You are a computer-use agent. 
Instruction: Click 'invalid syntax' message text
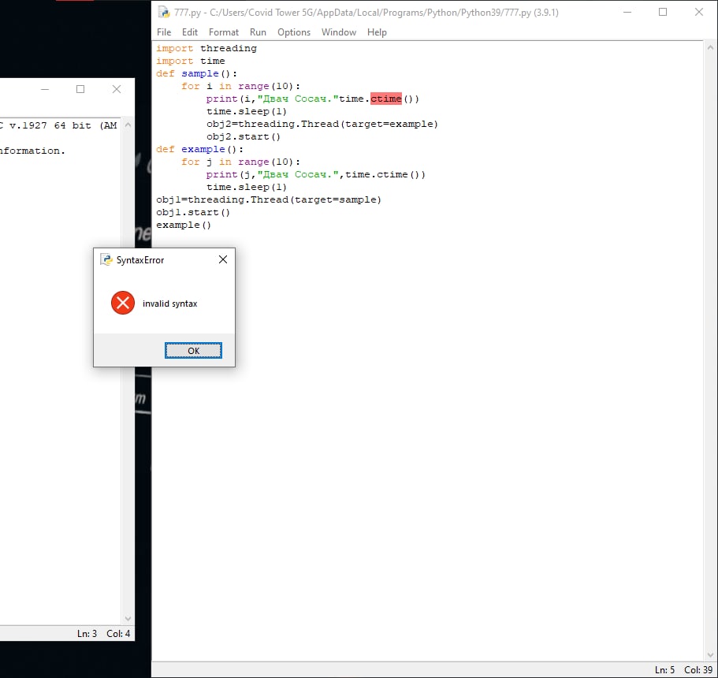170,304
